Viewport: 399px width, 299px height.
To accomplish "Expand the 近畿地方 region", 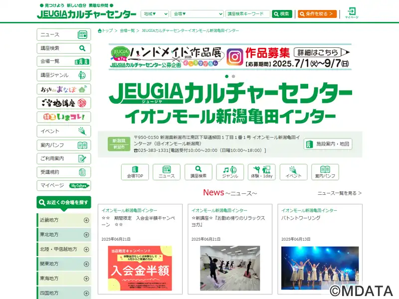I will [x=64, y=220].
